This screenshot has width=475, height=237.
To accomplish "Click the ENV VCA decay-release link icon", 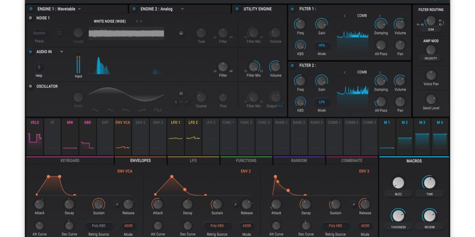I will click(117, 204).
